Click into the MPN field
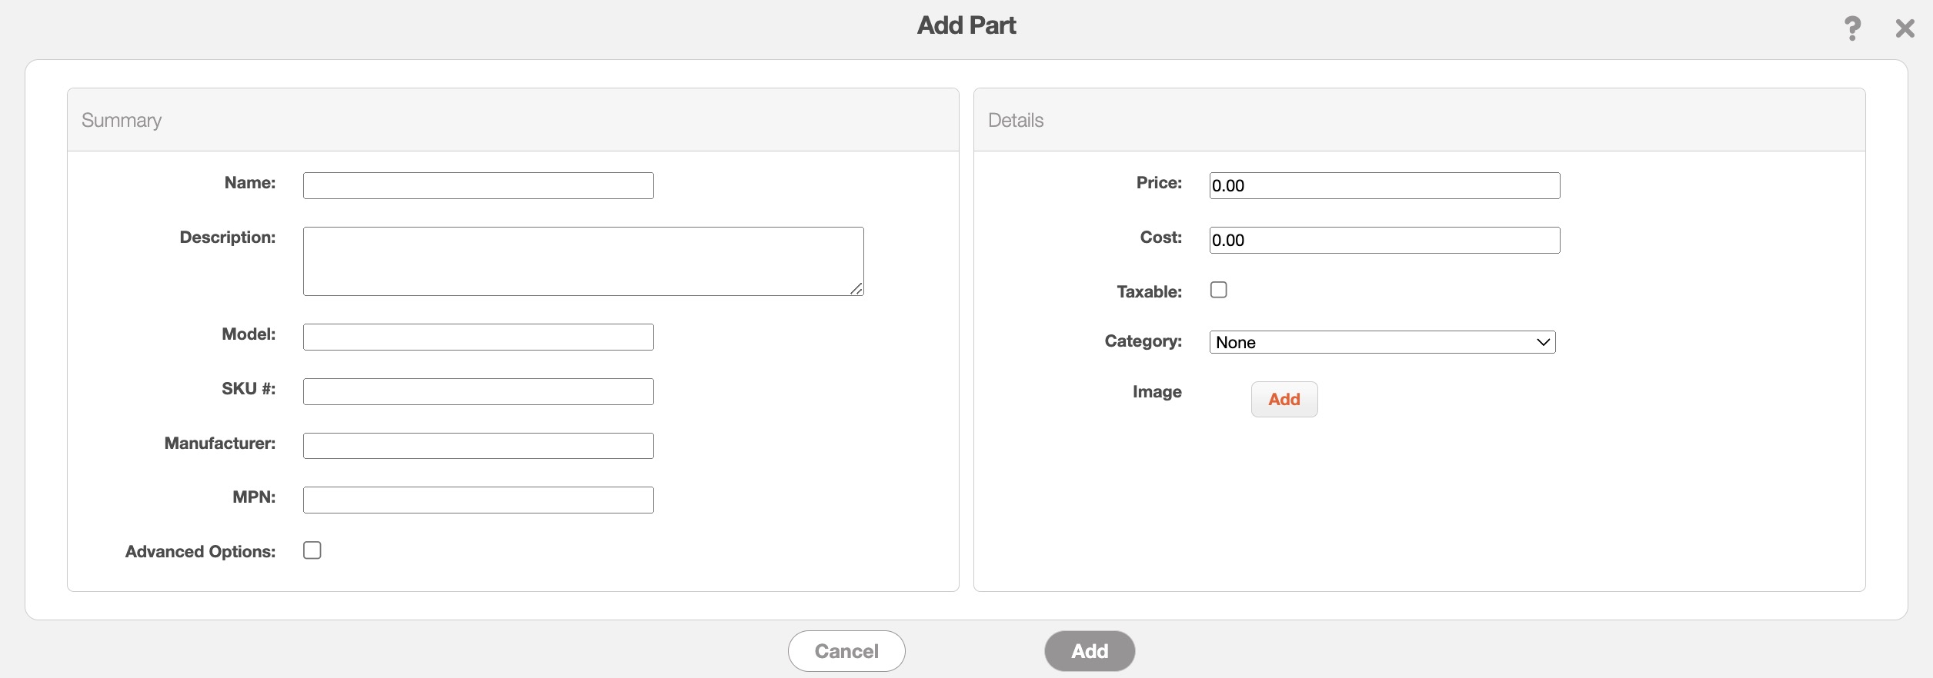1933x678 pixels. (x=478, y=500)
